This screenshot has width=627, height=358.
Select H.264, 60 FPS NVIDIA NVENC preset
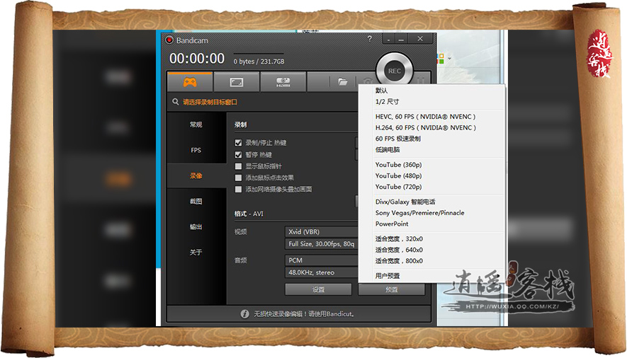tap(432, 128)
